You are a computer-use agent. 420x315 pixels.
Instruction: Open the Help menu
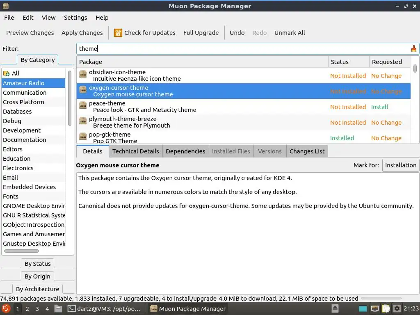tap(102, 18)
